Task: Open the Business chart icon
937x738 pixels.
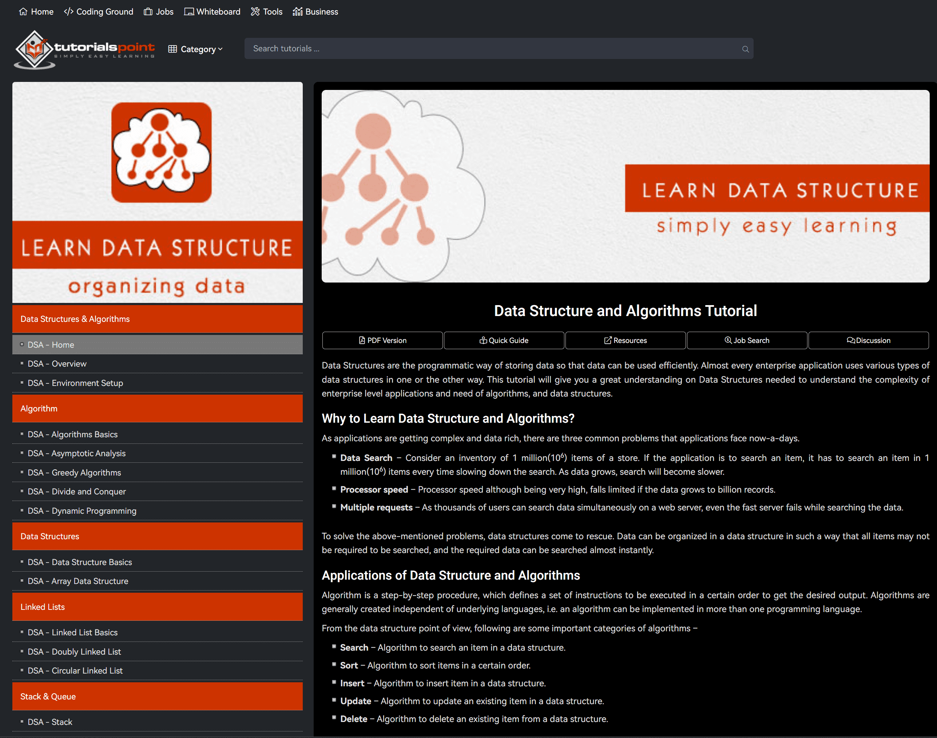Action: tap(298, 12)
